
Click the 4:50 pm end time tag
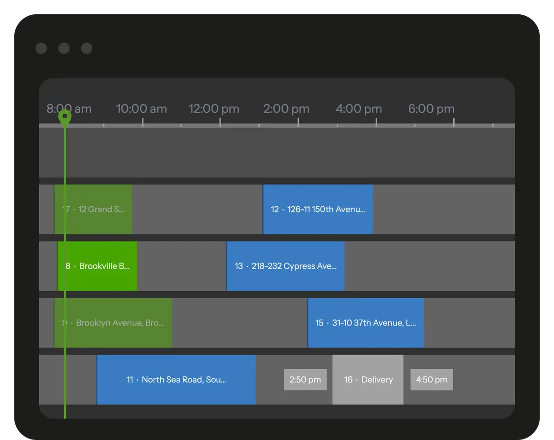[x=432, y=380]
